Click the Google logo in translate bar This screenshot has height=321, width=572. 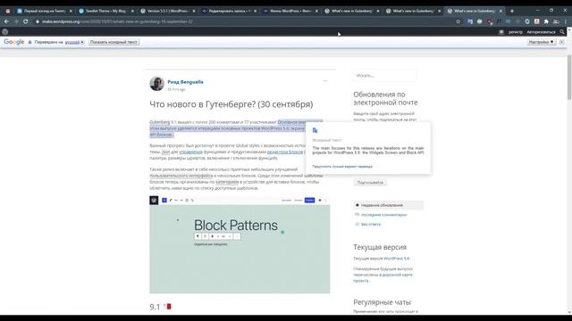coord(14,42)
